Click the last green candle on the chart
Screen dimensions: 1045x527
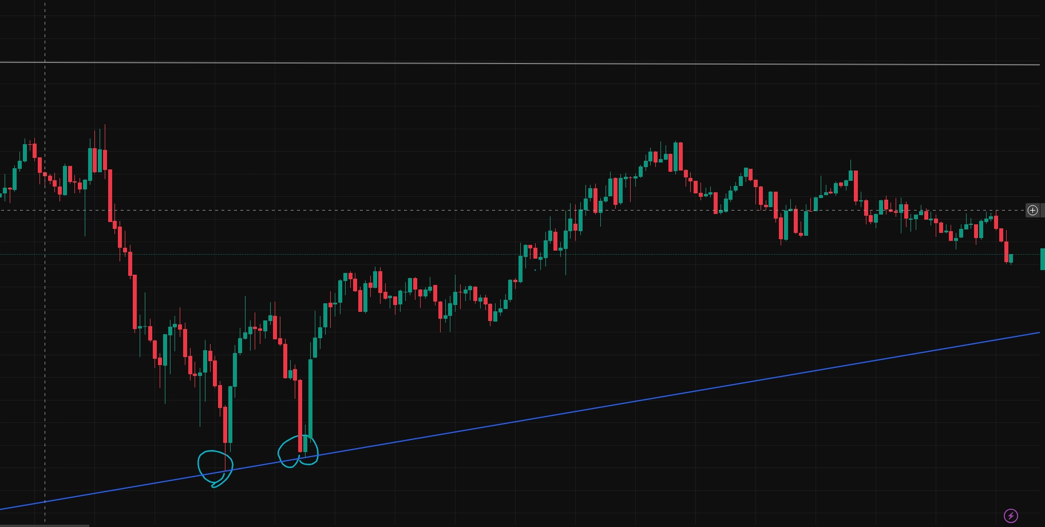tap(1011, 258)
